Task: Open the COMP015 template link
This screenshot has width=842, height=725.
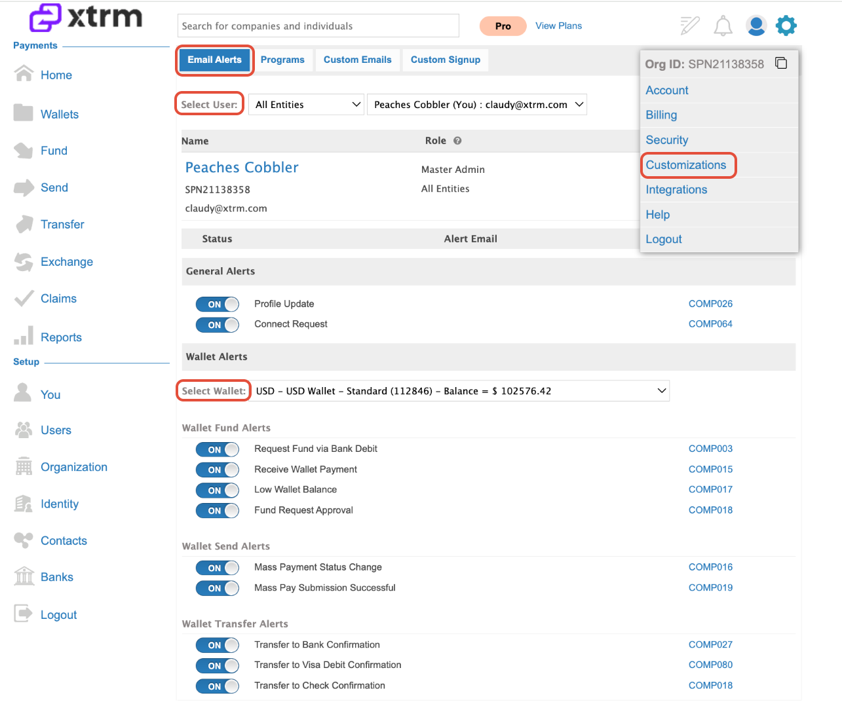Action: (x=710, y=470)
